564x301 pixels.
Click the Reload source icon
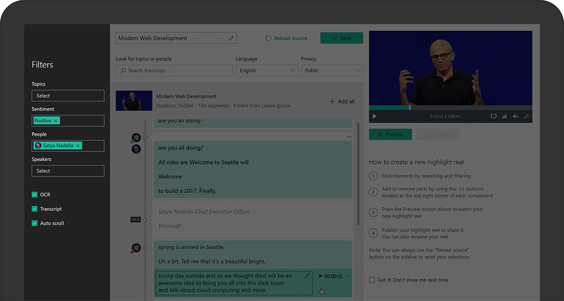tap(269, 39)
